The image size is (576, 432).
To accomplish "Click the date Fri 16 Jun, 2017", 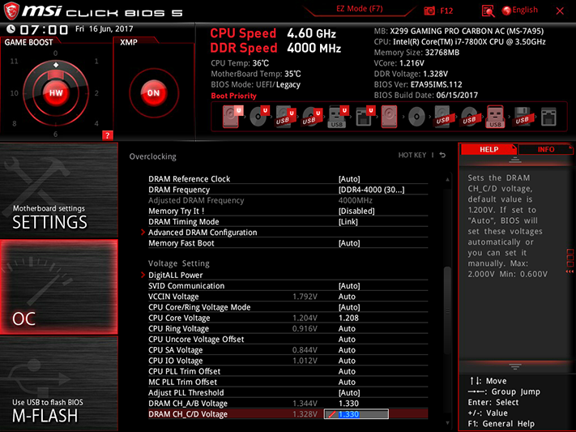I will click(x=104, y=28).
